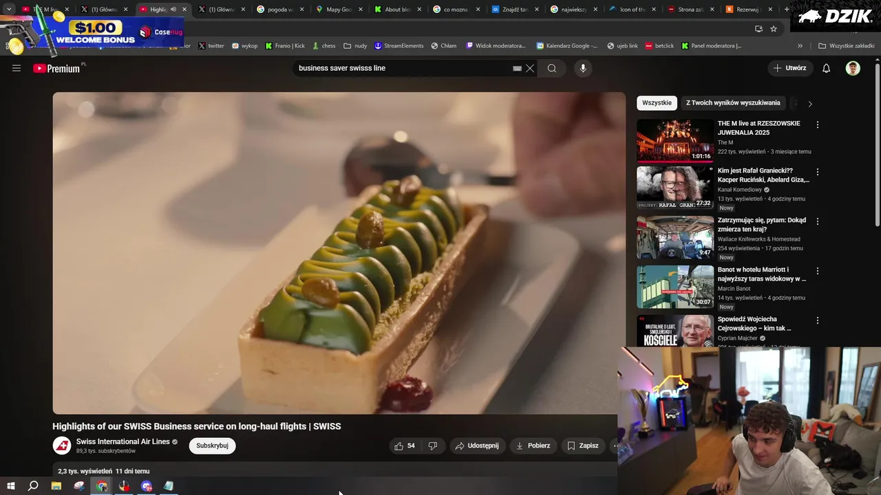881x495 pixels.
Task: Open options for Kim jest Rafał Graniecki video
Action: 818,172
